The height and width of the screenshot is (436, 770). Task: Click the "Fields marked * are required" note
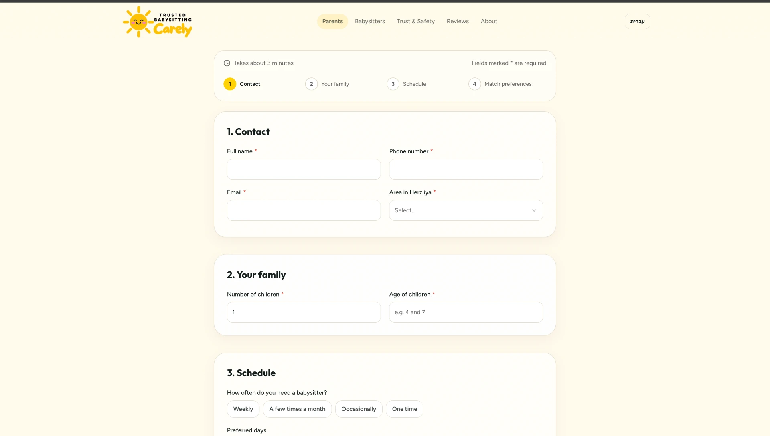point(509,63)
